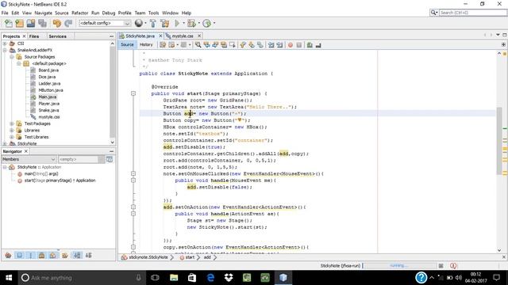The width and height of the screenshot is (508, 285).
Task: Toggle Show Inherited Members in Navigator
Action: tap(9, 255)
